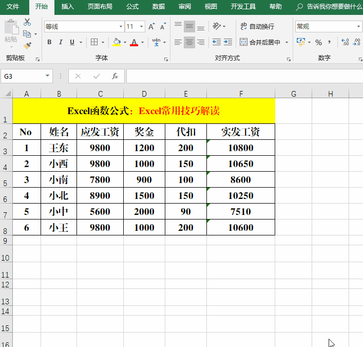Viewport: 363px width, 347px height.
Task: Click the Format Painter brush icon
Action: [27, 46]
